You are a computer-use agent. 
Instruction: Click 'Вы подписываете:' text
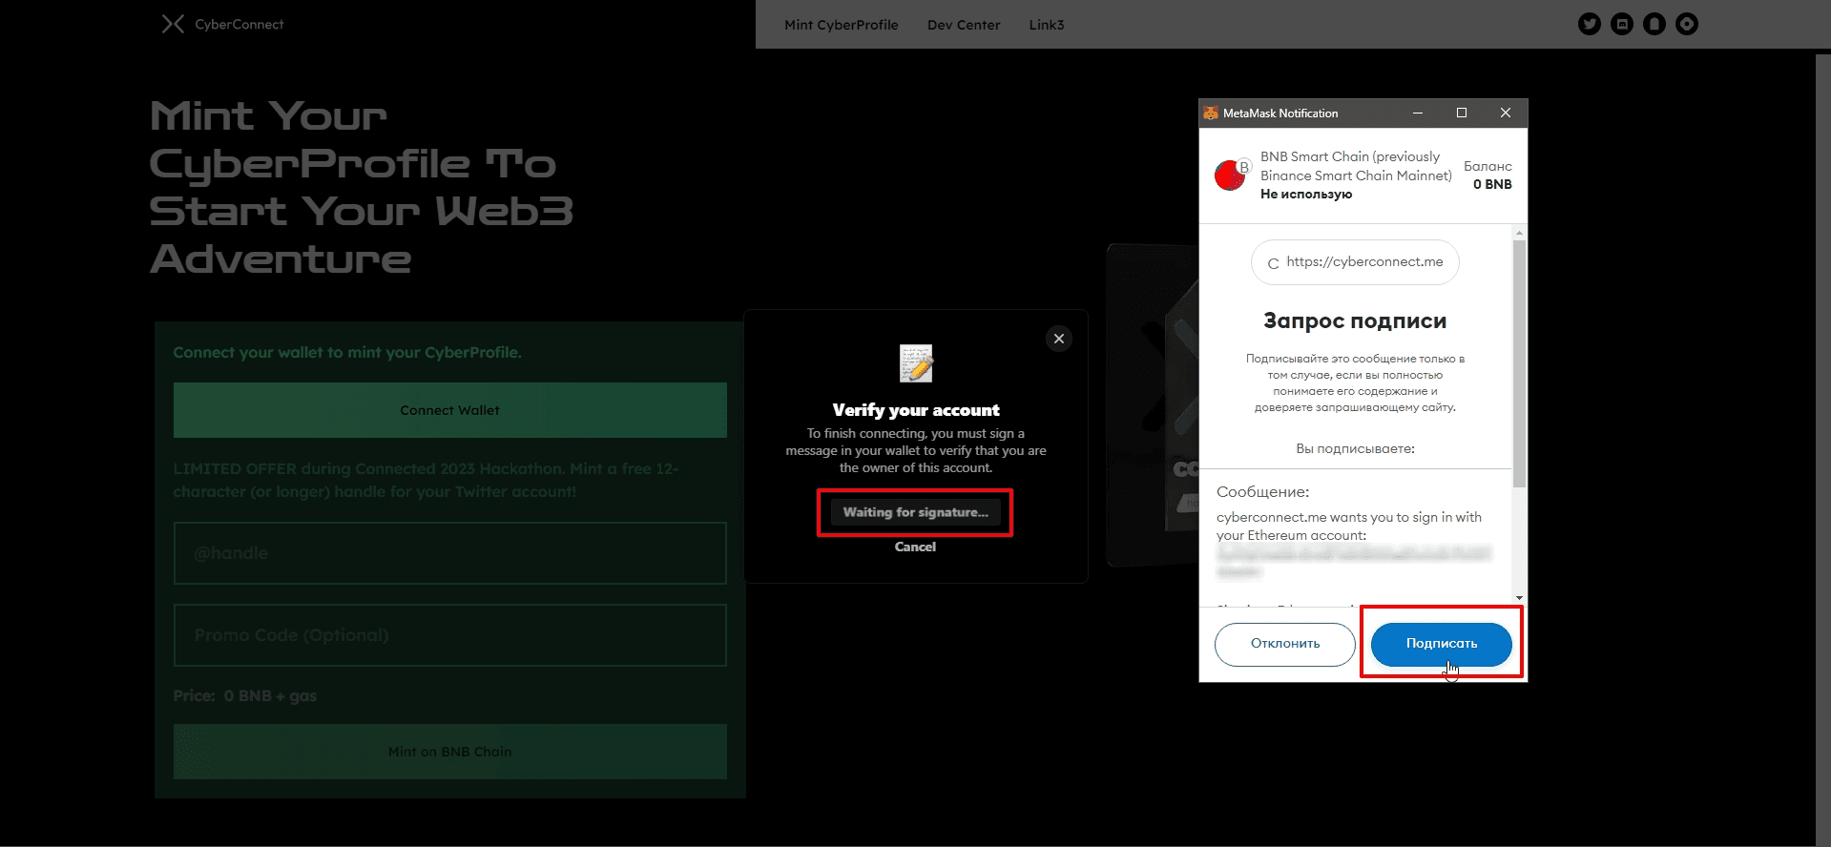pyautogui.click(x=1355, y=448)
